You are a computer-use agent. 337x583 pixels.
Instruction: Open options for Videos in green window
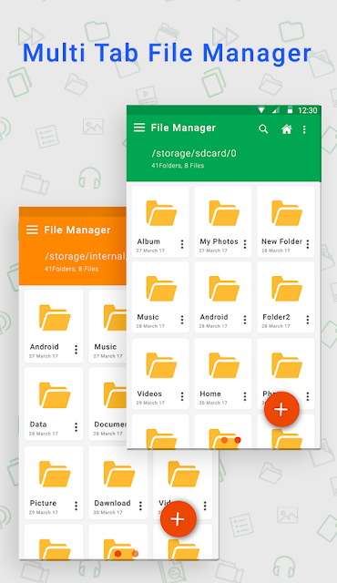coord(182,397)
